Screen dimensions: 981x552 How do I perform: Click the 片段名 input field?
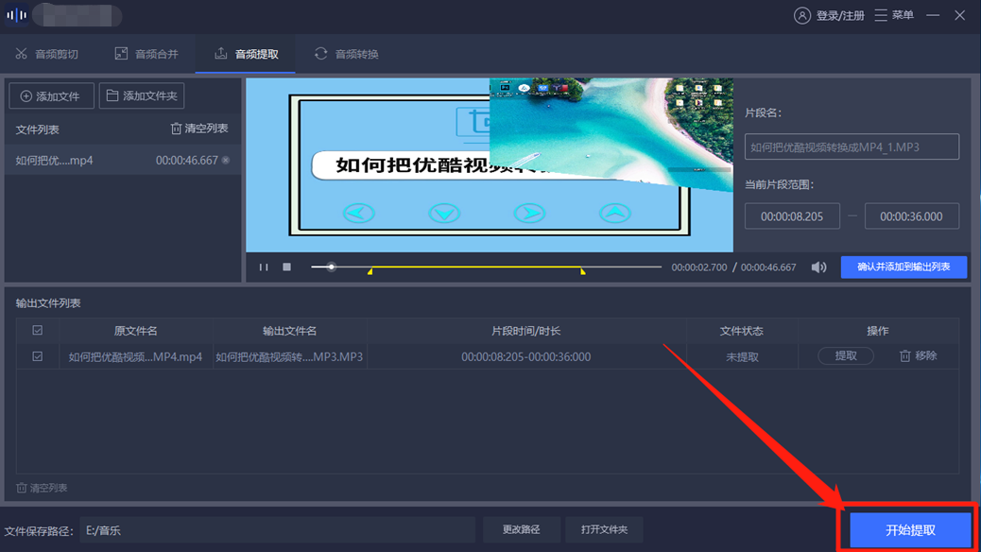pos(852,147)
